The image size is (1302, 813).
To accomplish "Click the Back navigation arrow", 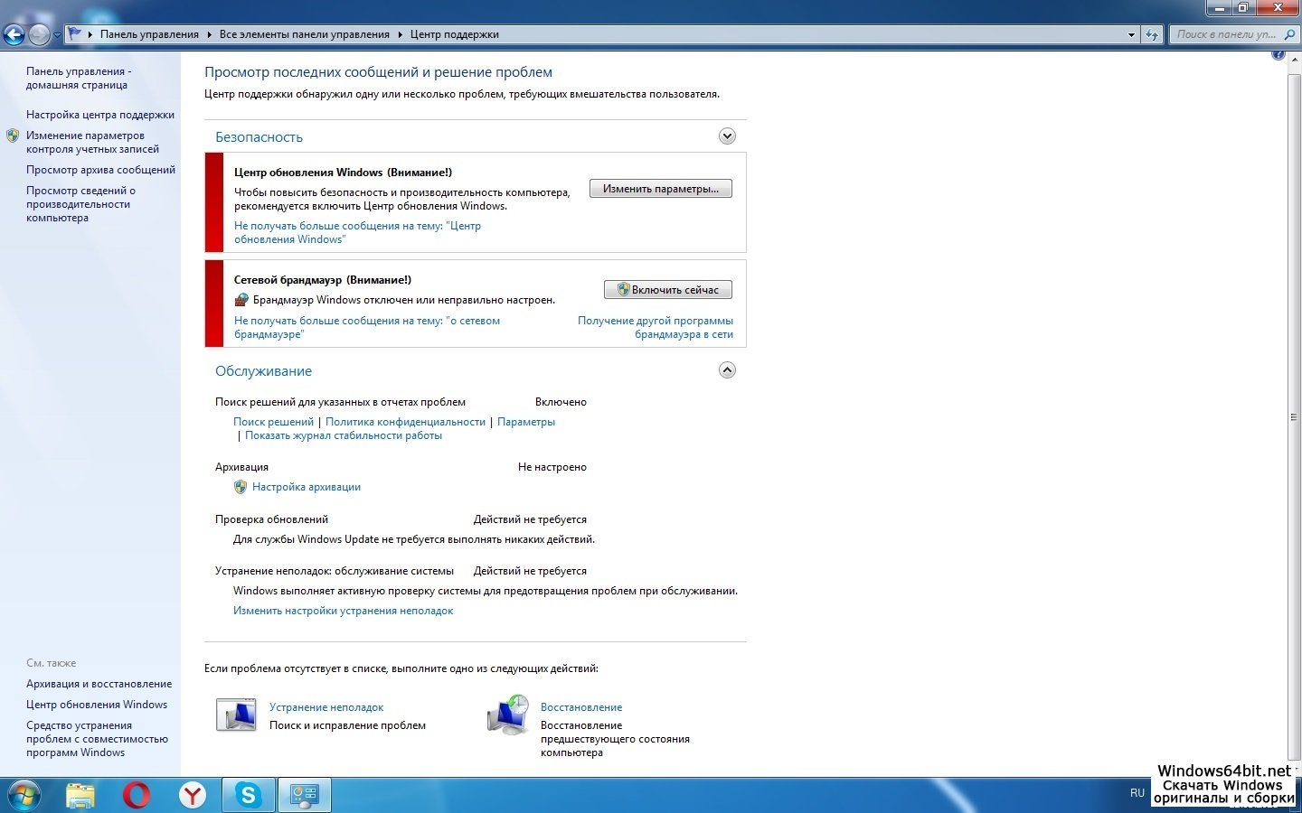I will click(x=14, y=35).
